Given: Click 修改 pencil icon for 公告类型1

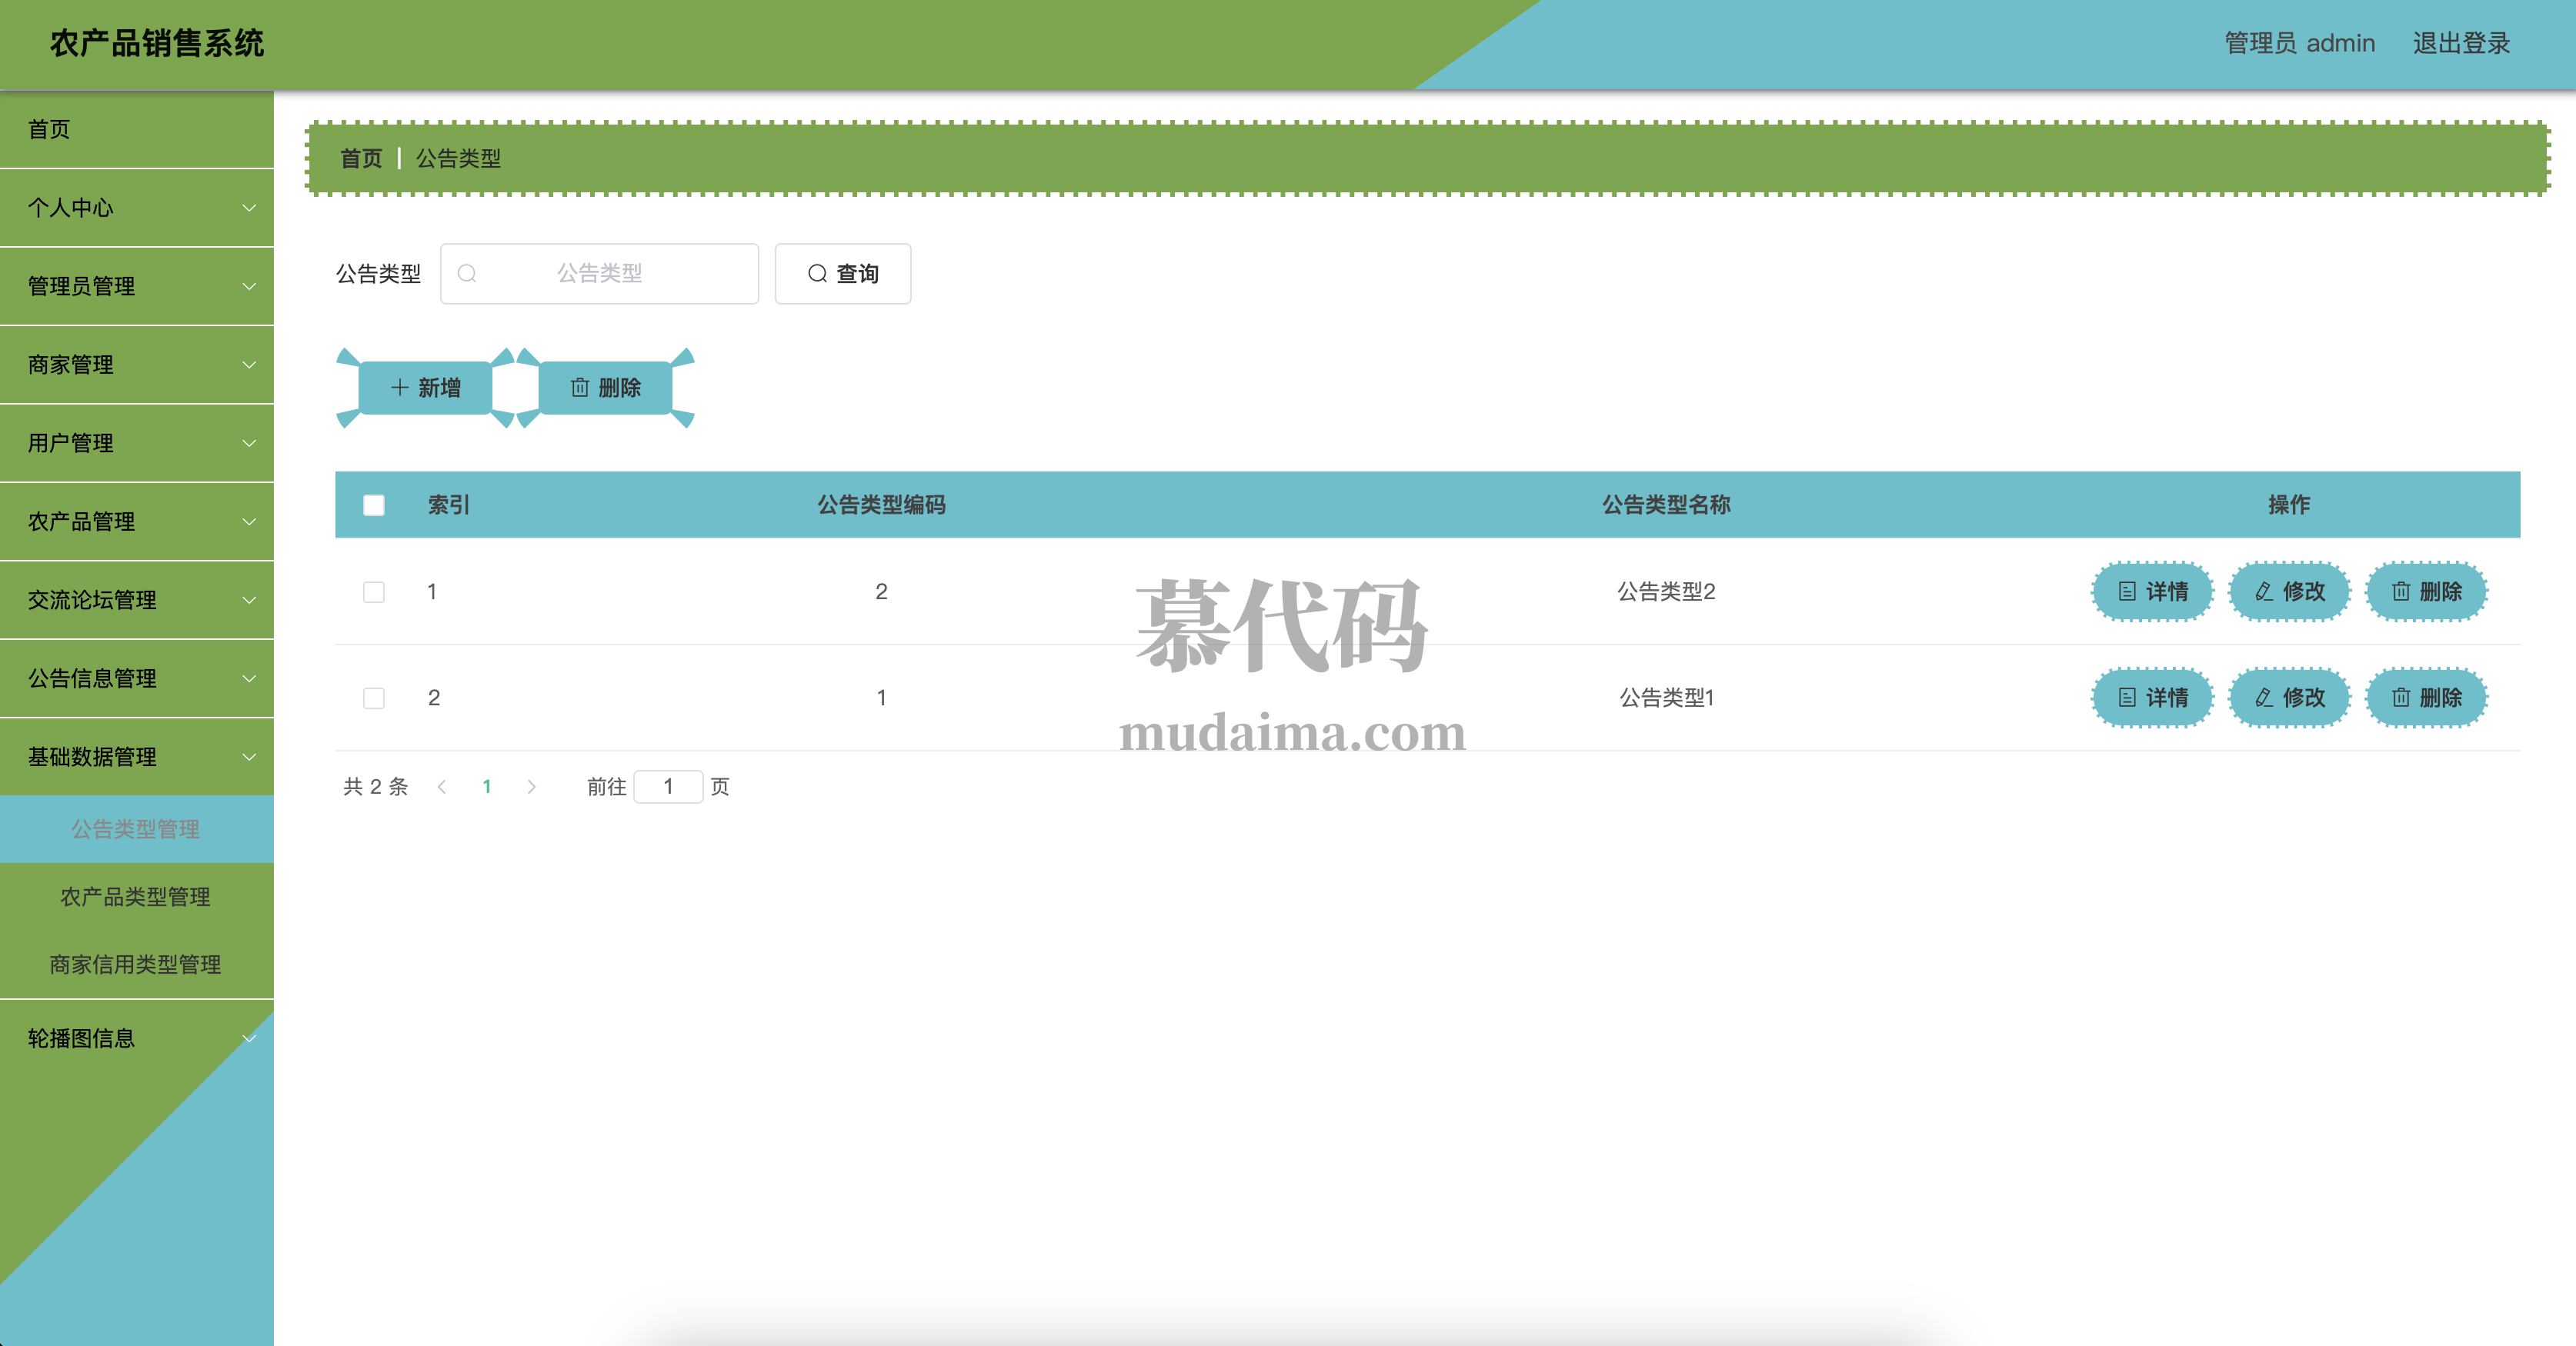Looking at the screenshot, I should tap(2264, 697).
